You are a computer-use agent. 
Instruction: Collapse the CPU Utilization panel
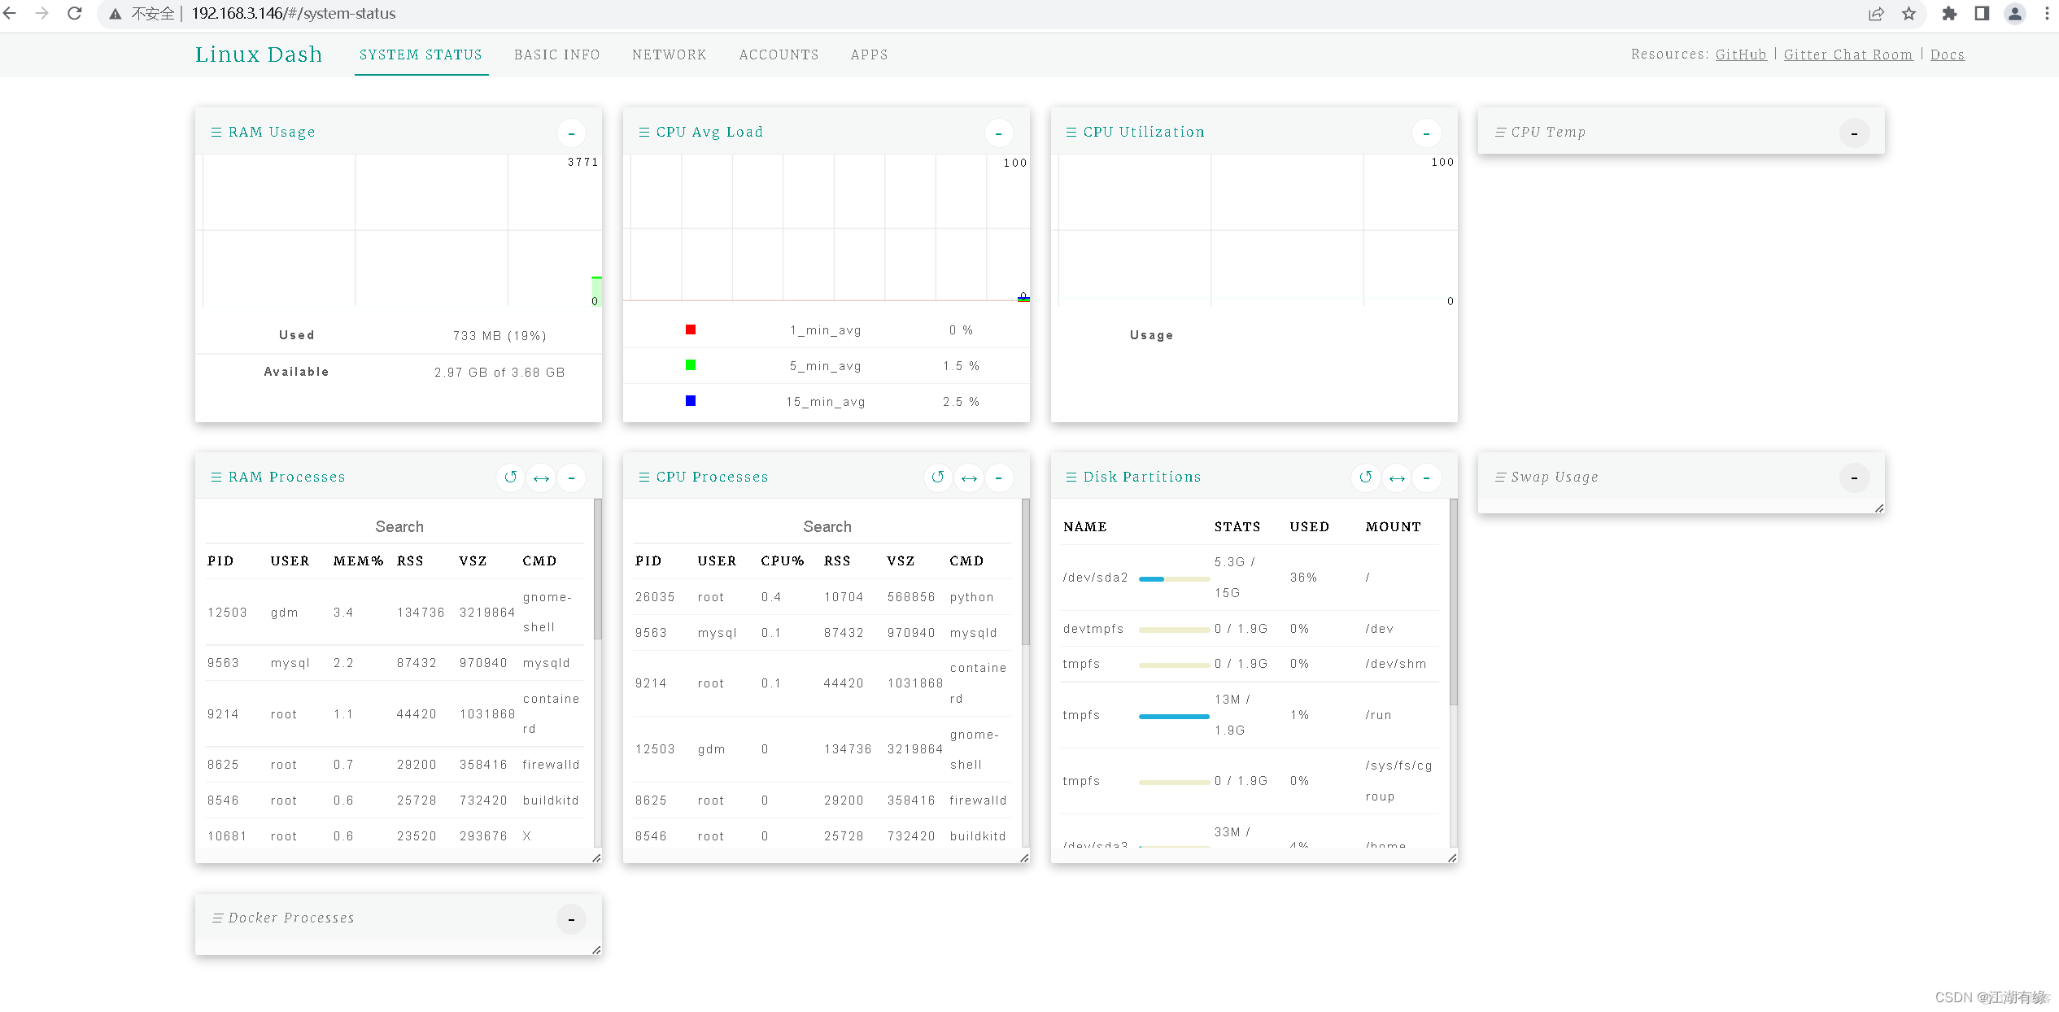pos(1426,133)
